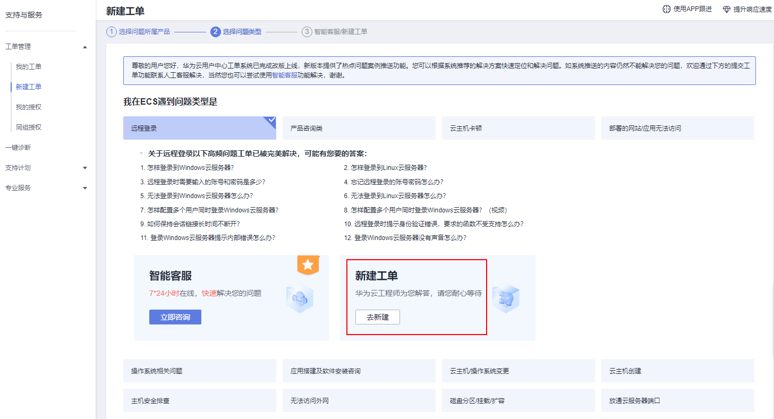774x419 pixels.
Task: Click the 提升响应速度 diamond icon
Action: (x=727, y=10)
